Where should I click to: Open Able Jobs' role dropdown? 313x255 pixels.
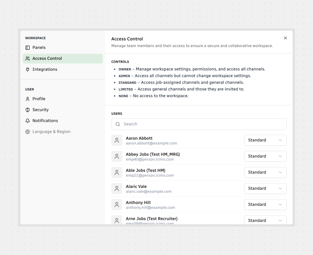tap(265, 172)
